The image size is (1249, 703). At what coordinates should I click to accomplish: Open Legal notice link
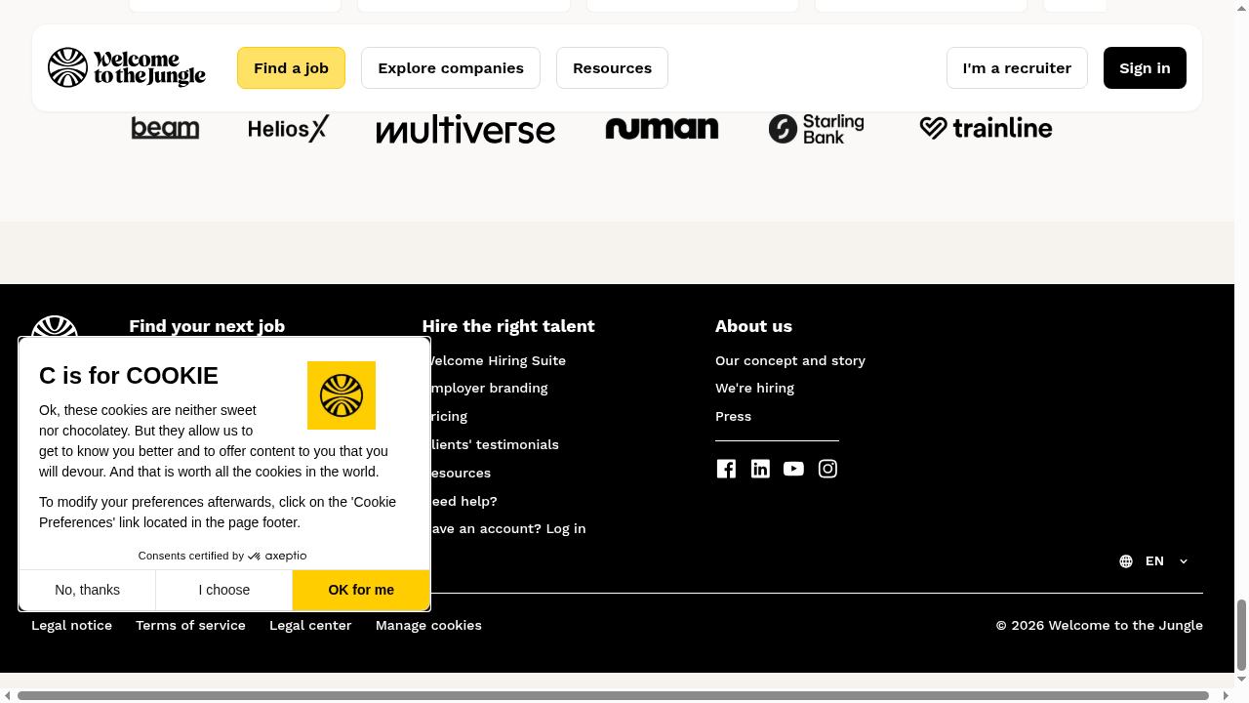click(71, 625)
